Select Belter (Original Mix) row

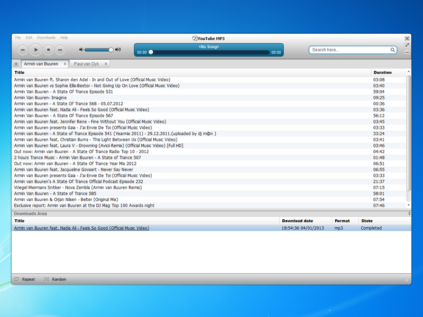(209, 200)
